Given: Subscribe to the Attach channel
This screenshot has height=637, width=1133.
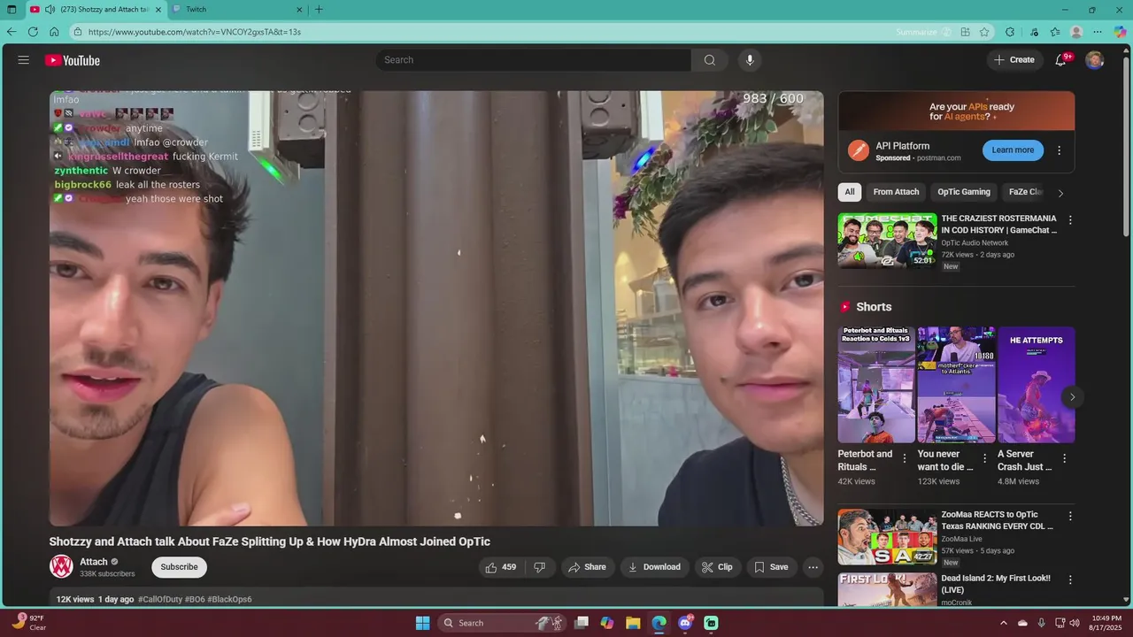Looking at the screenshot, I should [179, 567].
